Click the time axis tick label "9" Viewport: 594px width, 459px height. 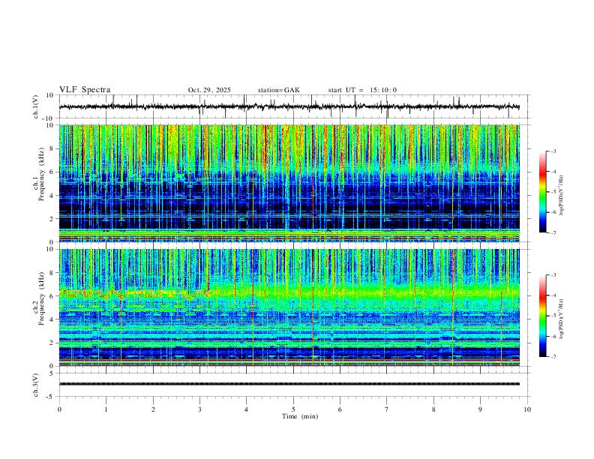point(480,409)
